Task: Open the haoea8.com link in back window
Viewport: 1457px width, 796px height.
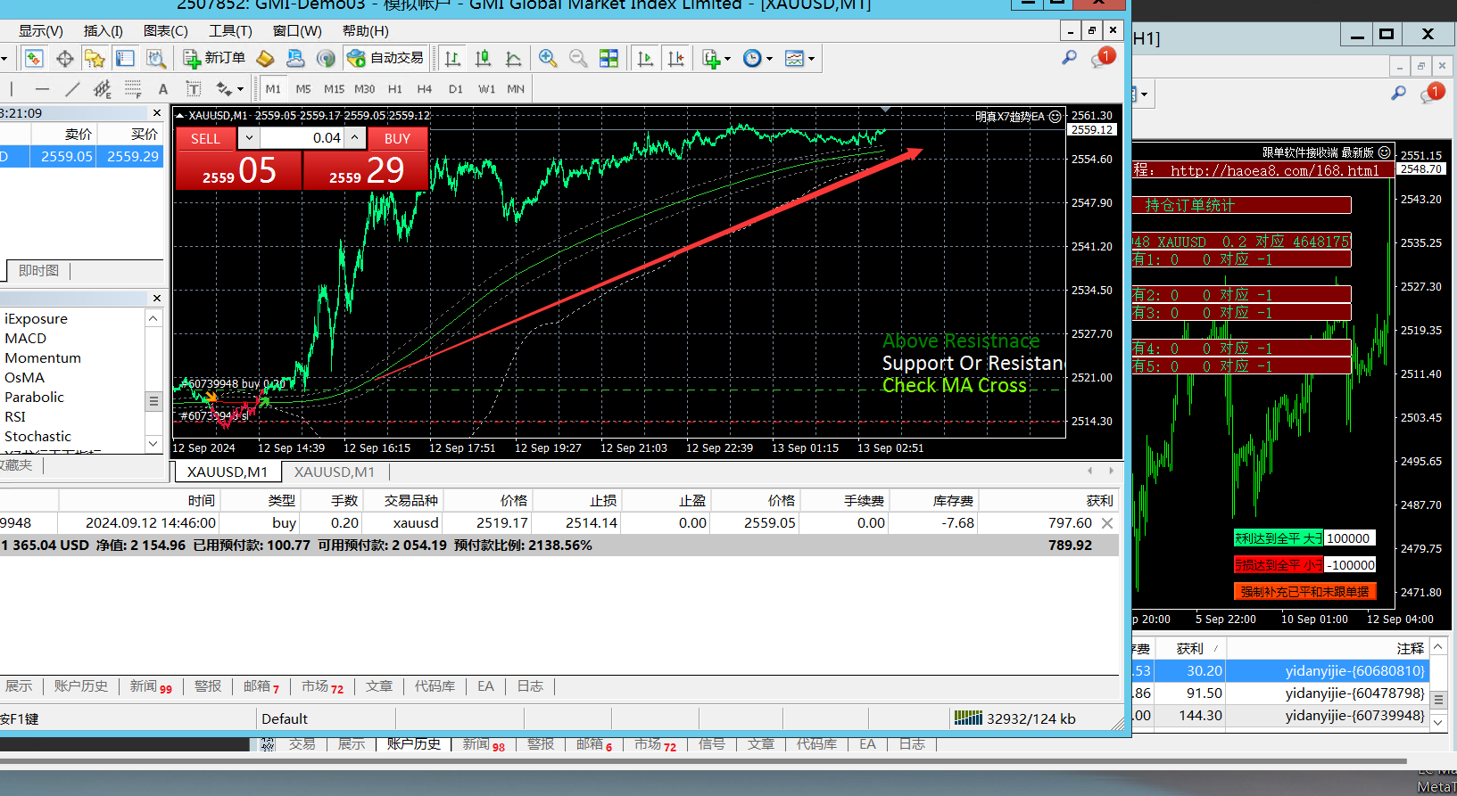Action: (1274, 170)
